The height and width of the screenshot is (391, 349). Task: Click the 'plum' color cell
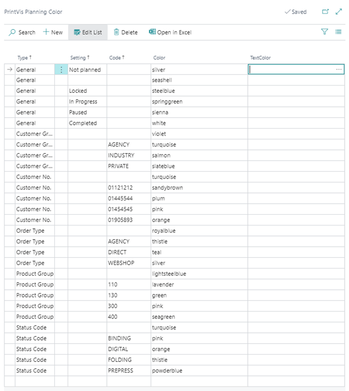coord(199,198)
